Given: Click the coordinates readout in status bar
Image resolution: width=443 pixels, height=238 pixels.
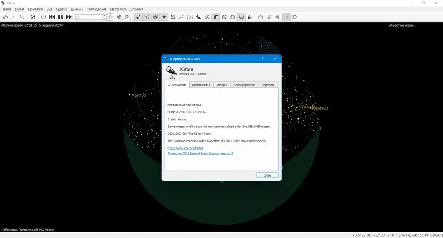Looking at the screenshot, I should [397, 235].
